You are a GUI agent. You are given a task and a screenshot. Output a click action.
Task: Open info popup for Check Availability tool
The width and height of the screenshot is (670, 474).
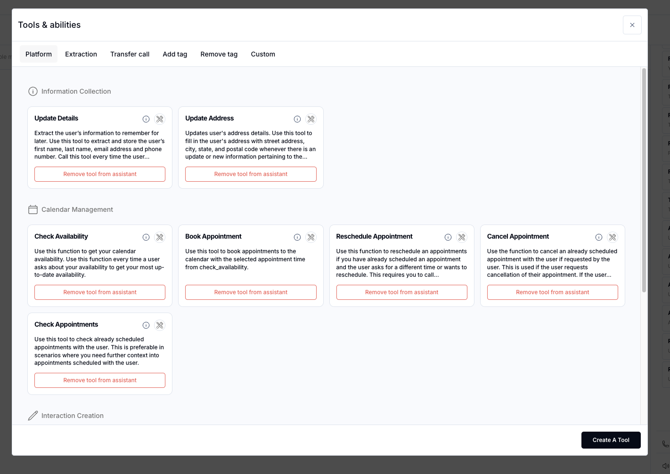point(146,237)
